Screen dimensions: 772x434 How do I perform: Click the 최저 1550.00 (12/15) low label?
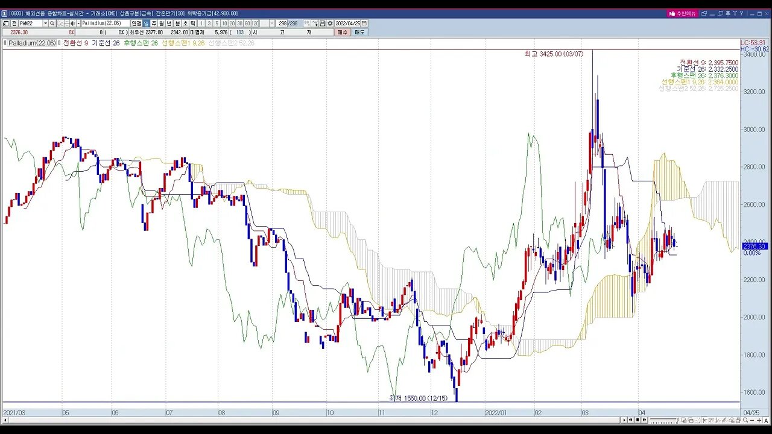[x=418, y=398]
